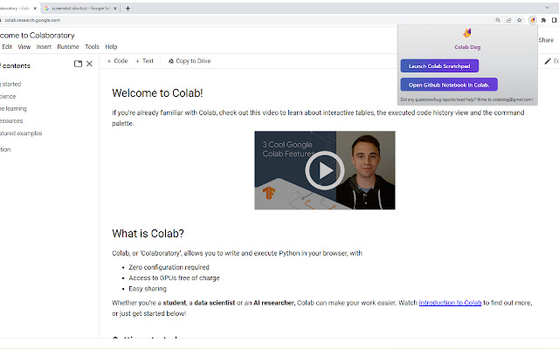Click Open Github Notebook In Colab button
Screen dimensions: 559x349
click(449, 85)
